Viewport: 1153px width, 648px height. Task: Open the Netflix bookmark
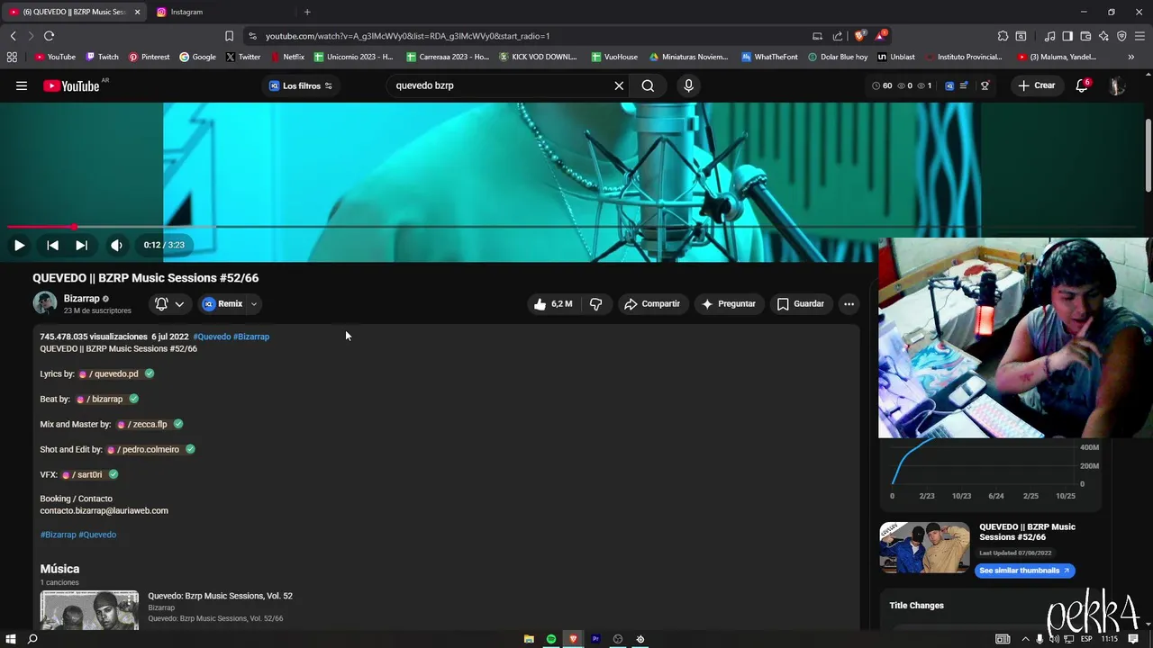pos(288,57)
